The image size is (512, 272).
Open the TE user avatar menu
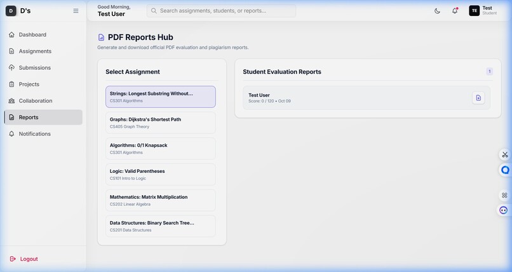pyautogui.click(x=474, y=11)
